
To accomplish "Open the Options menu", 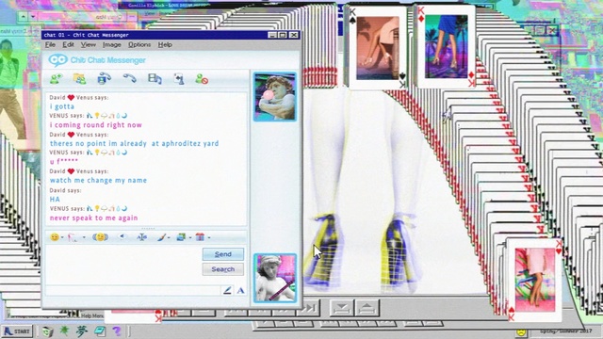I will click(x=139, y=44).
